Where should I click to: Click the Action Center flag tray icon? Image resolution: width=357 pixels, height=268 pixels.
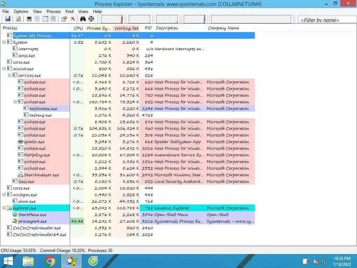305,262
